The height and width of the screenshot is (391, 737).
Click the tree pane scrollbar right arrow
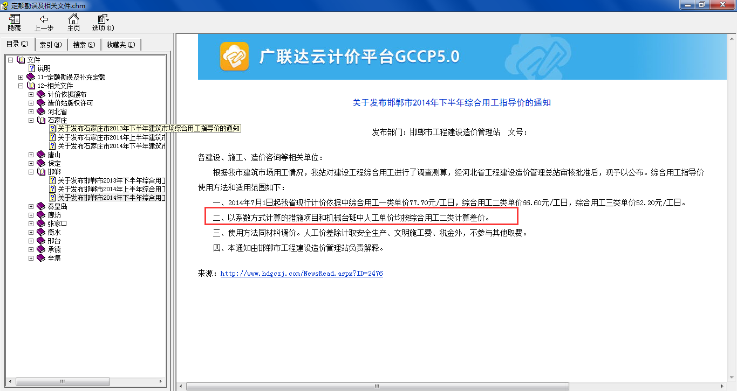pyautogui.click(x=161, y=381)
